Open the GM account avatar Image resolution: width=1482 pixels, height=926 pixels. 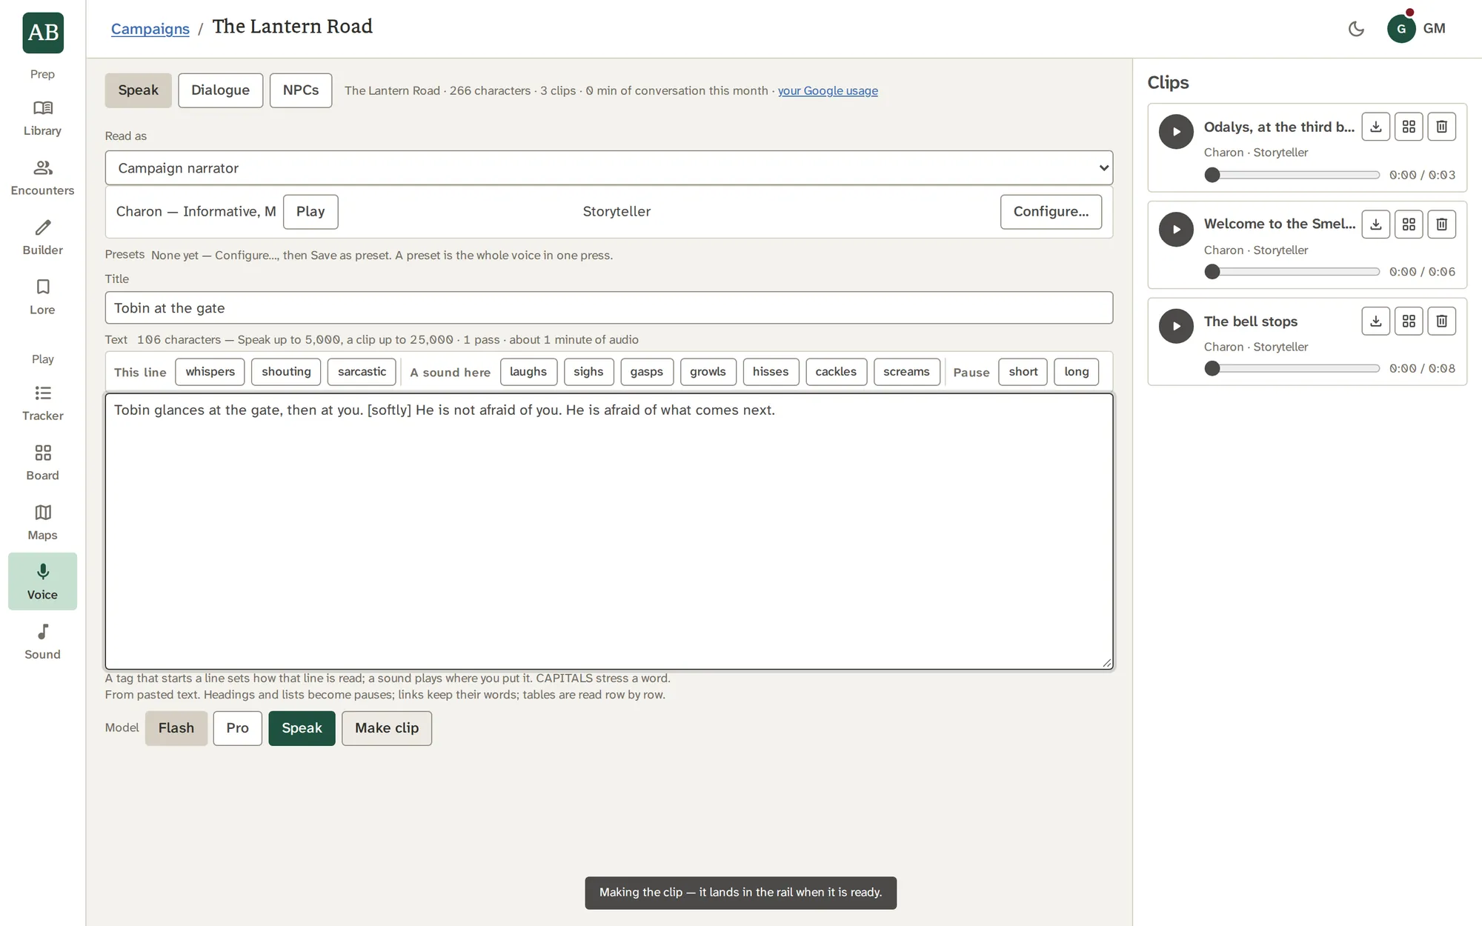(1401, 29)
